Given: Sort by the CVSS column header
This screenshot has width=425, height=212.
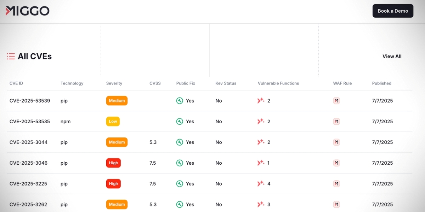Looking at the screenshot, I should pos(155,83).
